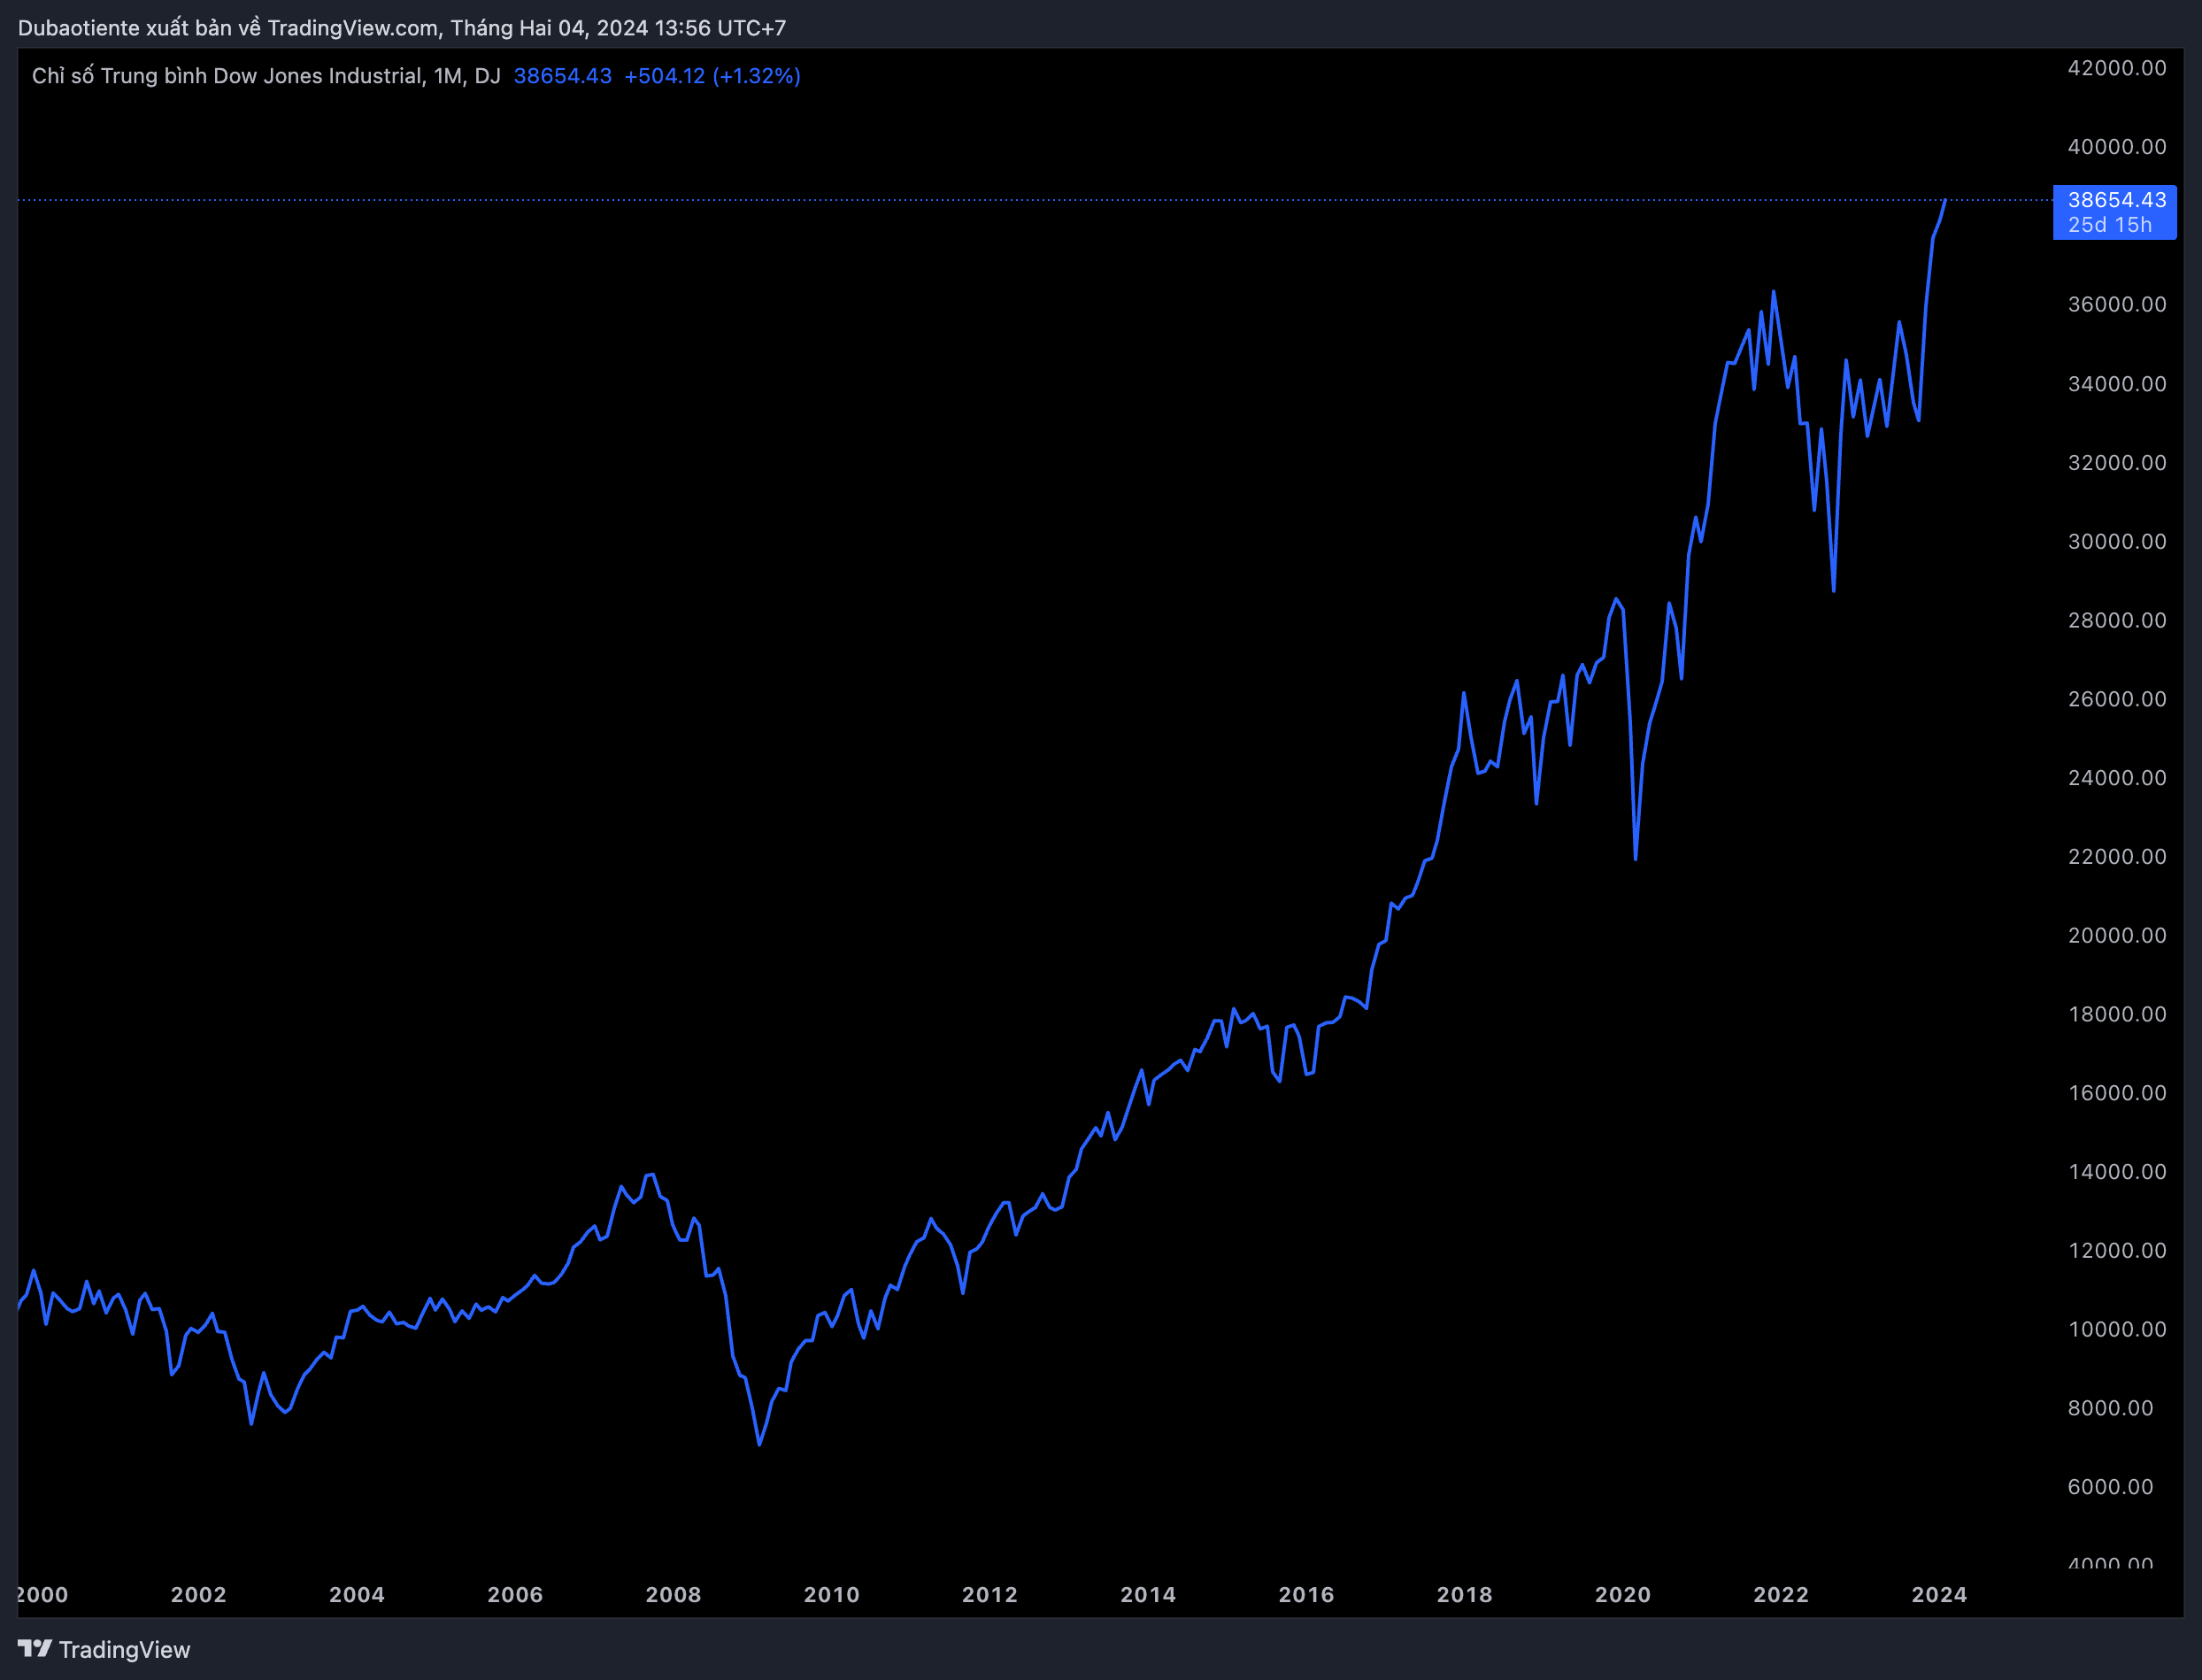Click the header text mentioning TradingView.com
This screenshot has width=2202, height=1680.
tap(401, 28)
